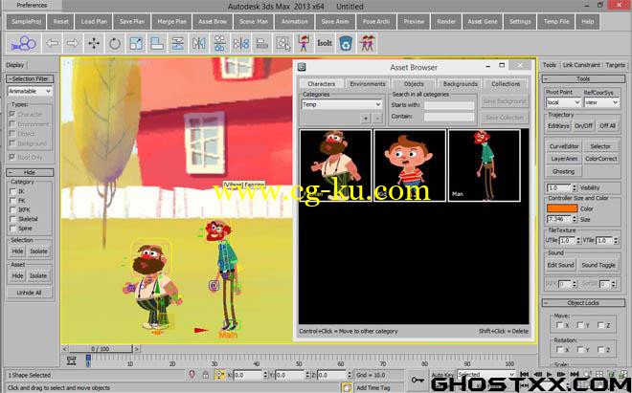Click the left arrow undo icon
This screenshot has height=393, width=632.
coord(52,43)
